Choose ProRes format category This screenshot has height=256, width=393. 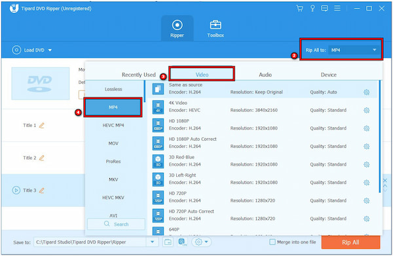[113, 161]
